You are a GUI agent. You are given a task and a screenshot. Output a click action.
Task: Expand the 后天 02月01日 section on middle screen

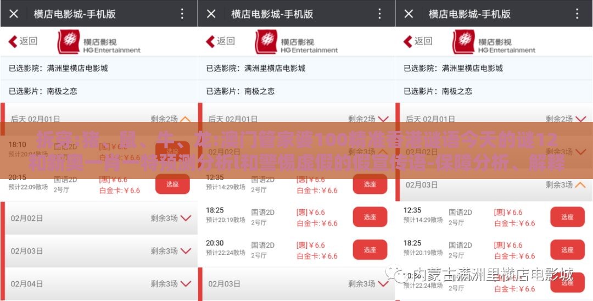(383, 119)
